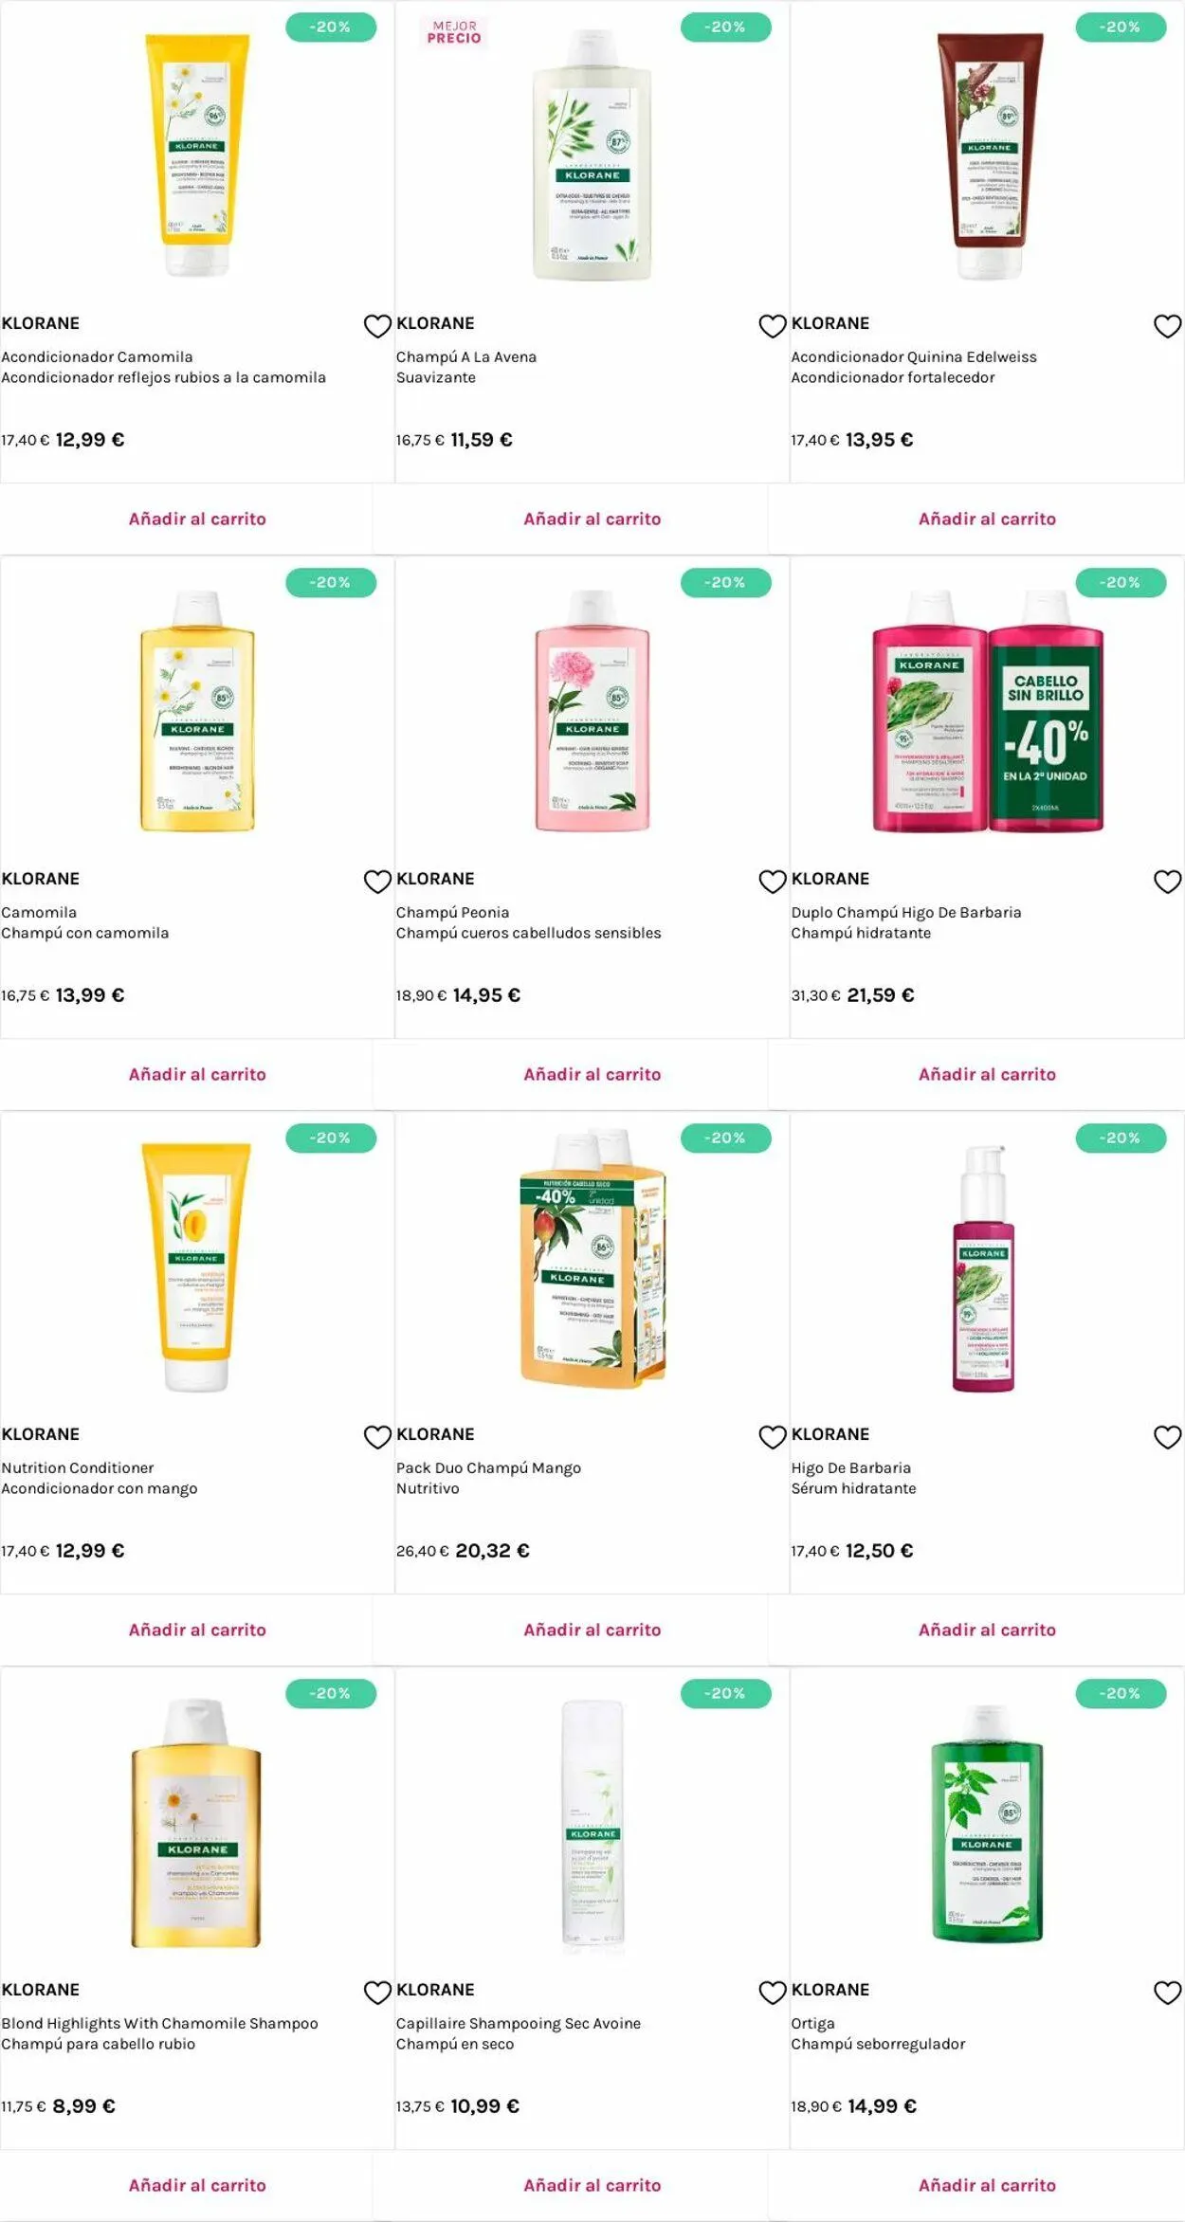Open the Ortiga green shampoo bottle image

point(987,1823)
